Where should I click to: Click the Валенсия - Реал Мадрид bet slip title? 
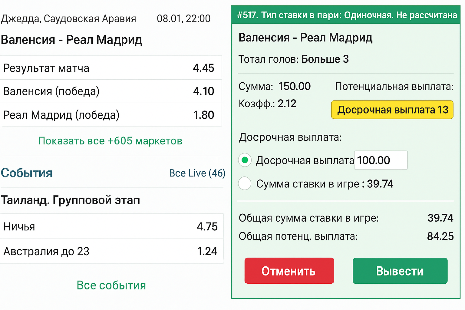(305, 38)
